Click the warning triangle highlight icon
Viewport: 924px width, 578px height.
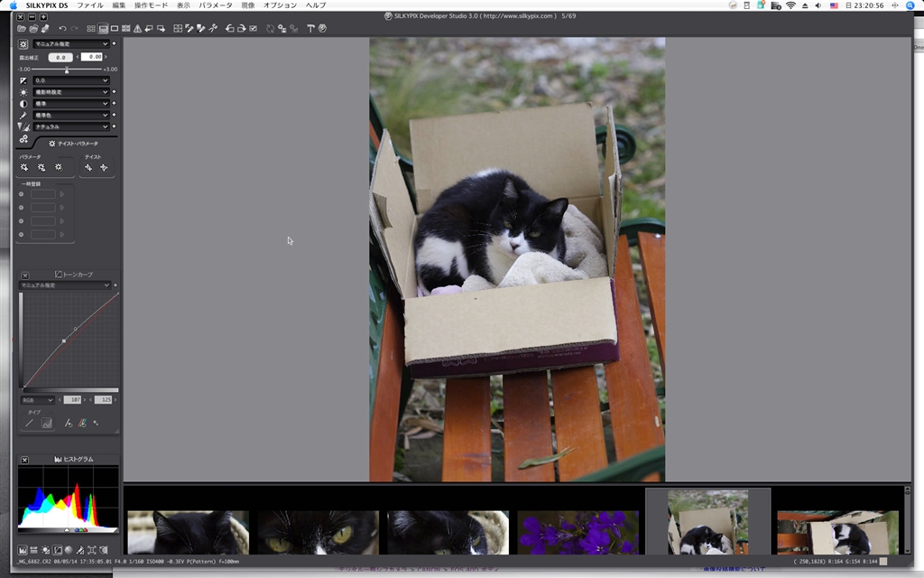tap(137, 29)
